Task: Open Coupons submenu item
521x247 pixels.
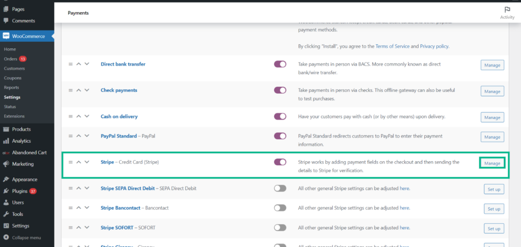Action: [13, 78]
